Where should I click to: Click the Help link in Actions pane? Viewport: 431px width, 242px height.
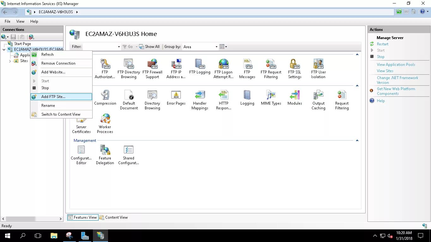pyautogui.click(x=381, y=101)
